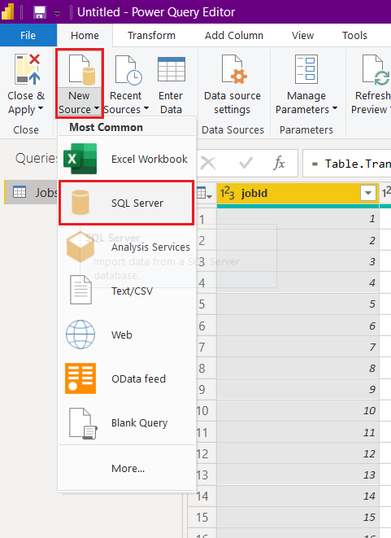This screenshot has height=538, width=391.
Task: Click the Recent Sources clock icon
Action: (x=128, y=70)
